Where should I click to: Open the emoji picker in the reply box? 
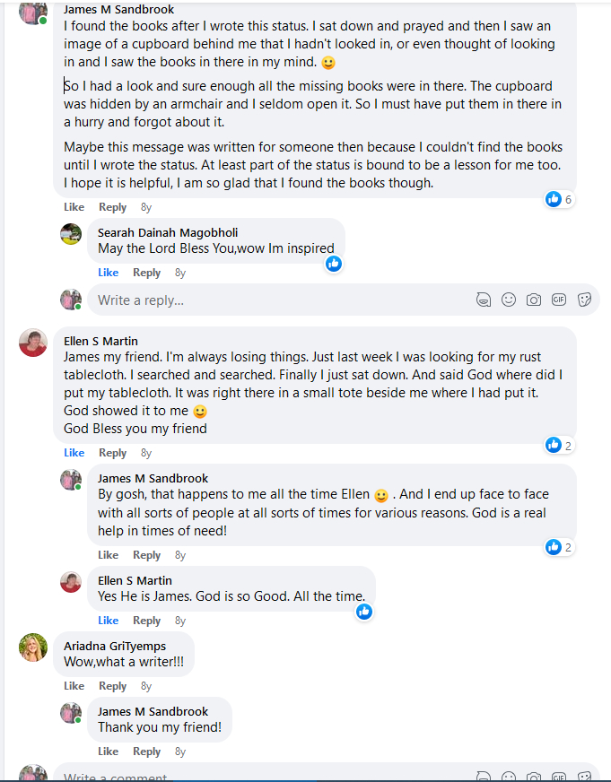[x=509, y=300]
